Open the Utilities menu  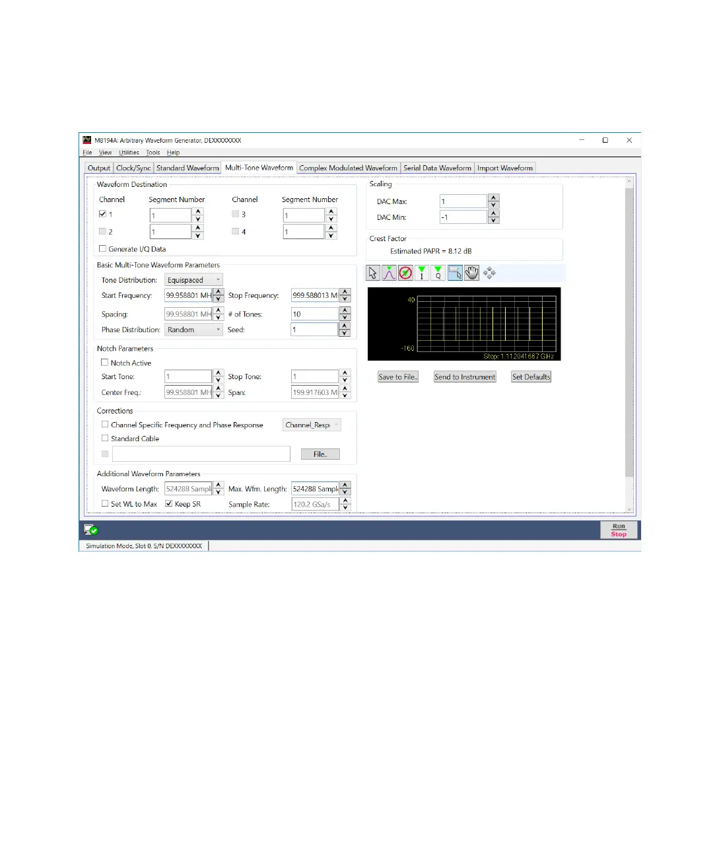click(129, 153)
